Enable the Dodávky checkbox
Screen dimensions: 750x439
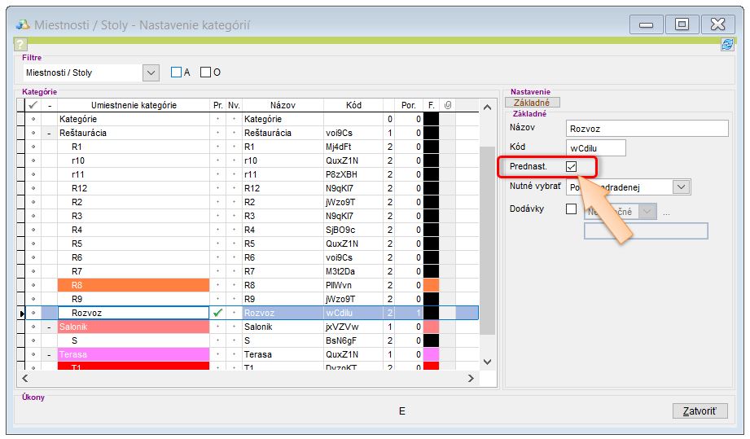571,209
